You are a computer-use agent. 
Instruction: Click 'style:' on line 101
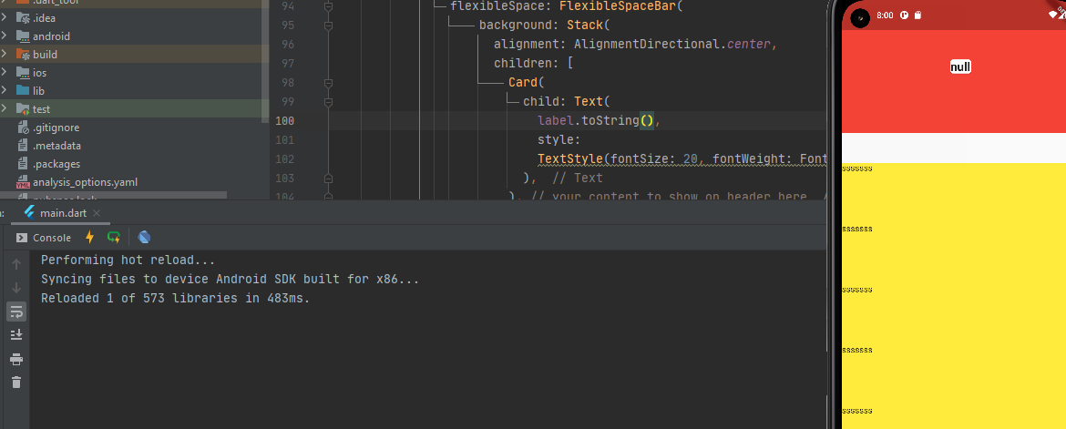[x=559, y=140]
